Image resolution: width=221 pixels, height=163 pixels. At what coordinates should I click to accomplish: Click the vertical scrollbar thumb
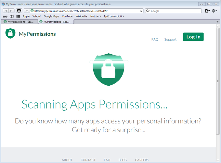point(218,81)
